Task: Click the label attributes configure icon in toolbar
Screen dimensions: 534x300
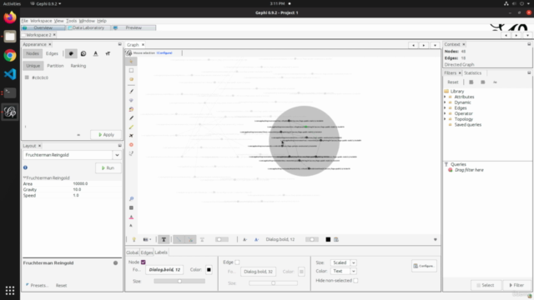Action: click(x=336, y=239)
